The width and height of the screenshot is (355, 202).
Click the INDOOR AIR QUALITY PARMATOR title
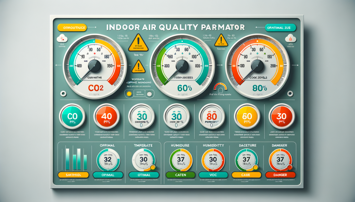pyautogui.click(x=175, y=27)
